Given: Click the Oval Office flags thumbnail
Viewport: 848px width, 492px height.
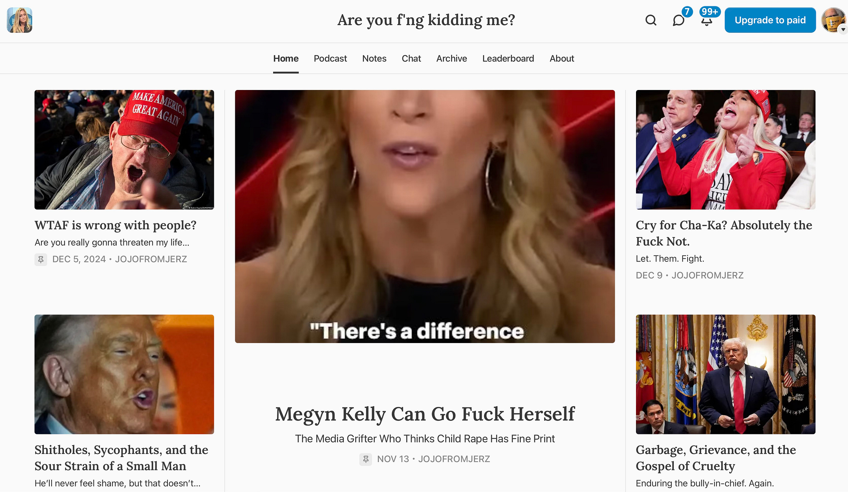Looking at the screenshot, I should pos(725,374).
